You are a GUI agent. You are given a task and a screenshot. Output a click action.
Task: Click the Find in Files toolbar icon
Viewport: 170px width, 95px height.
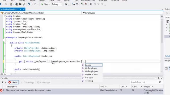[x=66, y=4]
